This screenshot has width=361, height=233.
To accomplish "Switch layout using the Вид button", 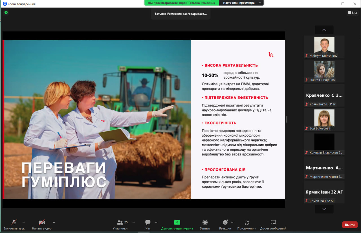I will 353,13.
